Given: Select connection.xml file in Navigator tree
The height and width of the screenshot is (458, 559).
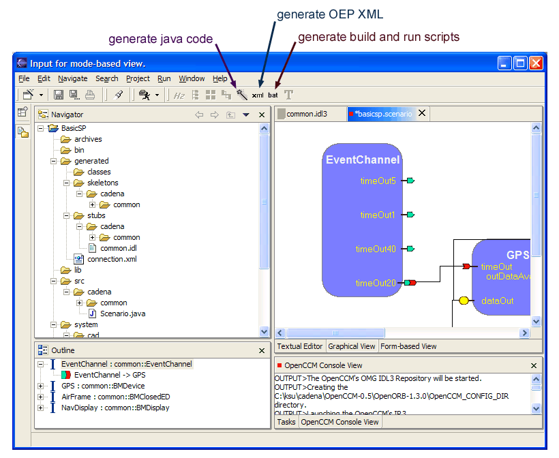Looking at the screenshot, I should coord(112,259).
